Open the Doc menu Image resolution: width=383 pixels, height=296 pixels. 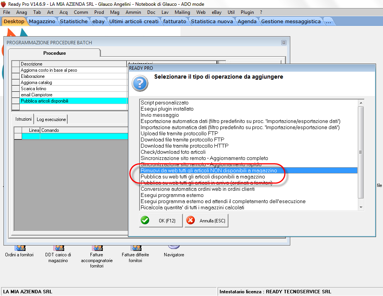[151, 12]
